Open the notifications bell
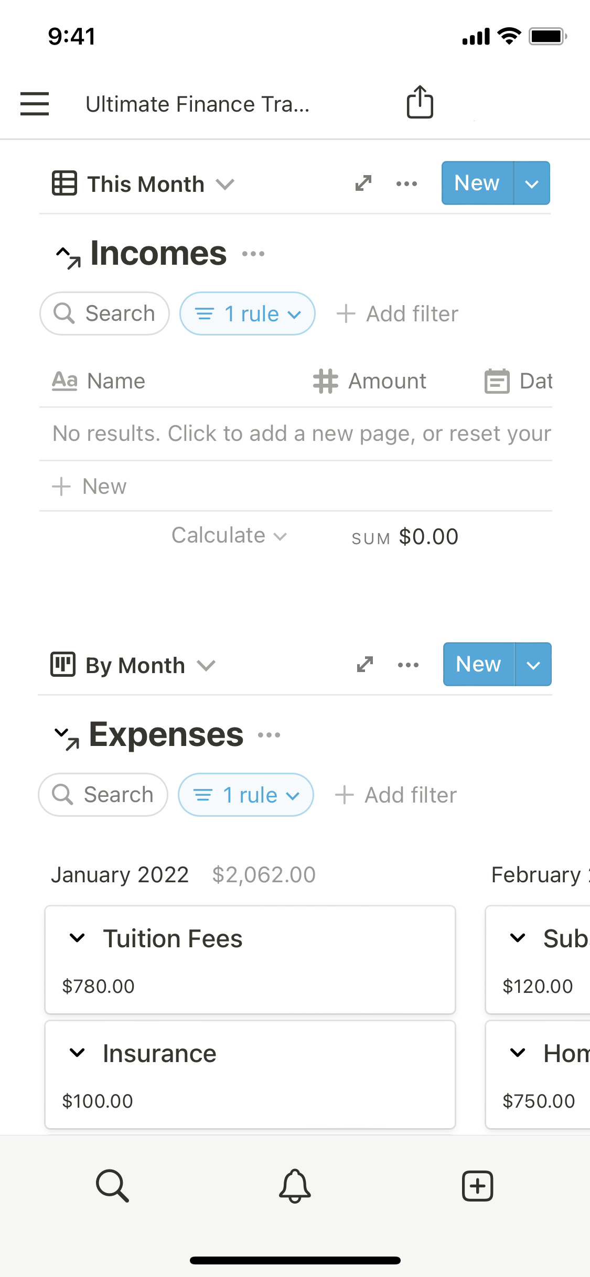This screenshot has width=590, height=1277. click(295, 1186)
